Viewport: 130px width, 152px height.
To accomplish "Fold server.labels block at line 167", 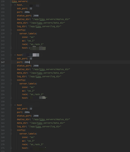I will (11, 134).
